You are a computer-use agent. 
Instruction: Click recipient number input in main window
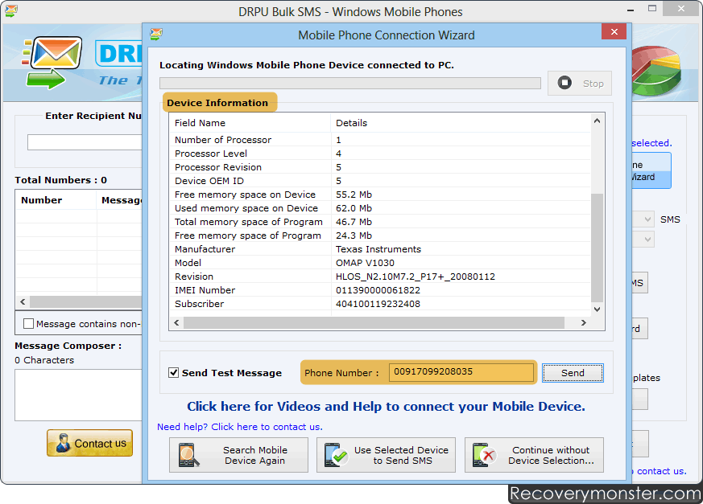click(x=85, y=142)
